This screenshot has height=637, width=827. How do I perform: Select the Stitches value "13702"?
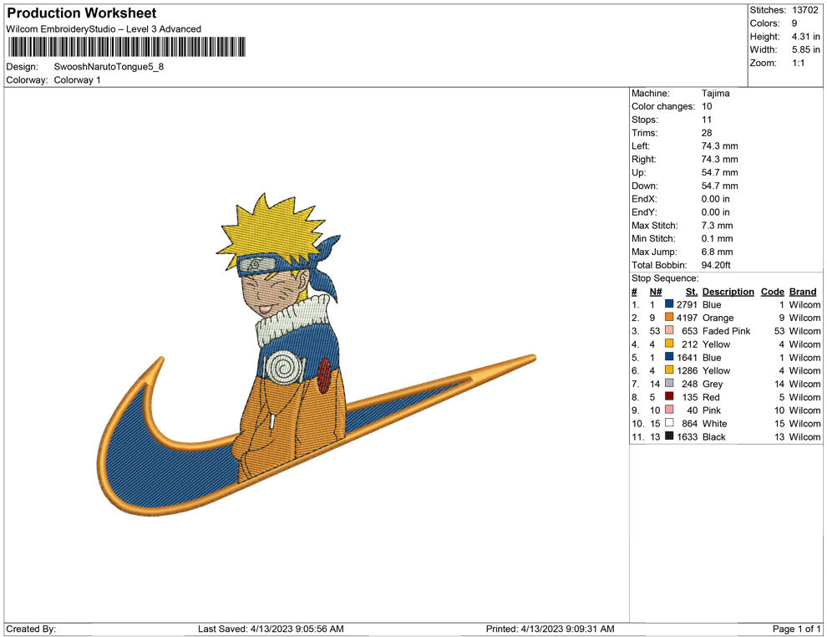(804, 10)
